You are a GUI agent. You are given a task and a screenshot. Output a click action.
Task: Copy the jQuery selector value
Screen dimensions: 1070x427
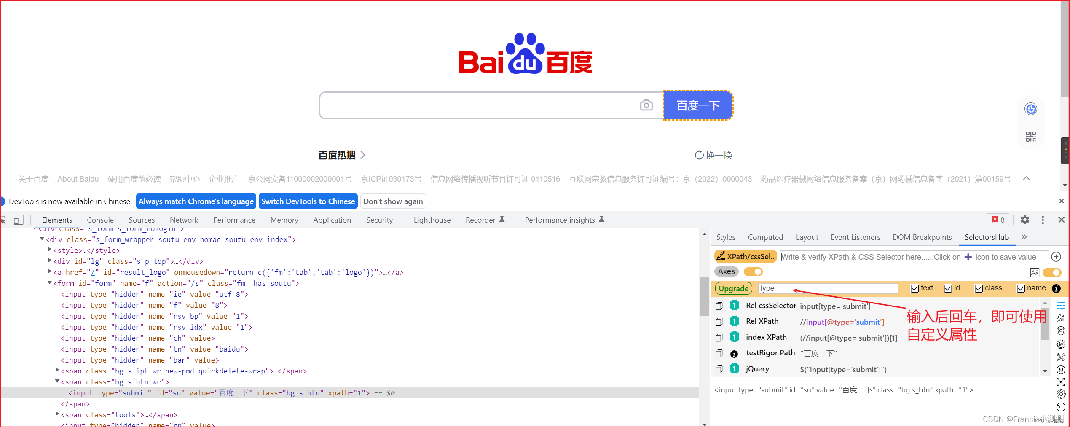(x=719, y=370)
